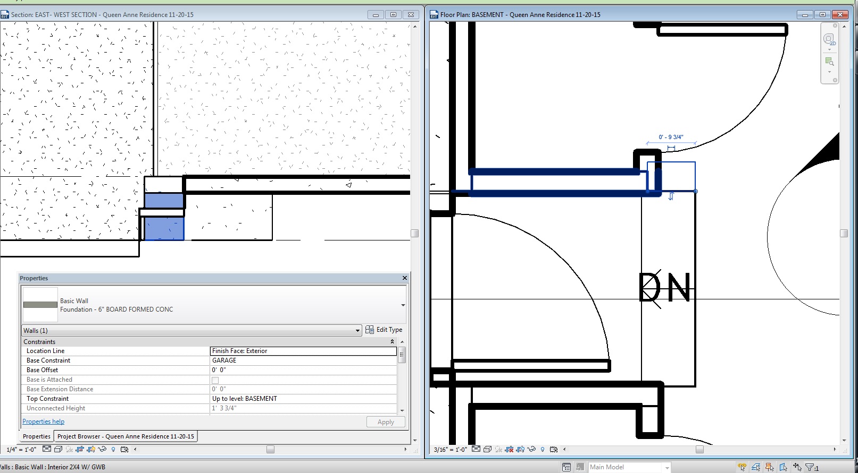
Task: Show Crop Region in the Floor Plan view bar
Action: tap(520, 449)
